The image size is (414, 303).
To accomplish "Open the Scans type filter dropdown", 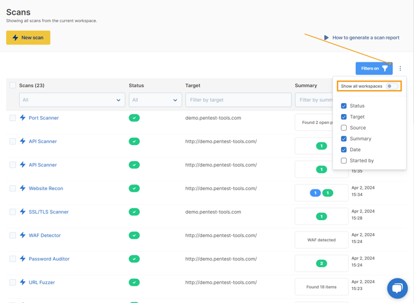I will point(72,100).
